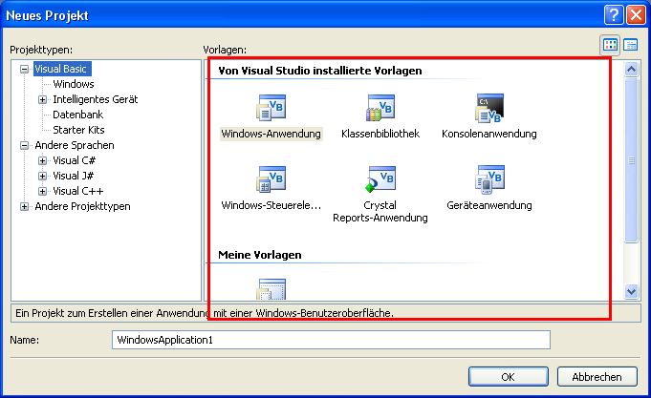Image resolution: width=651 pixels, height=398 pixels.
Task: Select Datenbank project type
Action: (78, 115)
